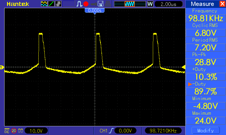Click the waveform memory position overview bar
226x135 pixels.
click(x=130, y=4)
